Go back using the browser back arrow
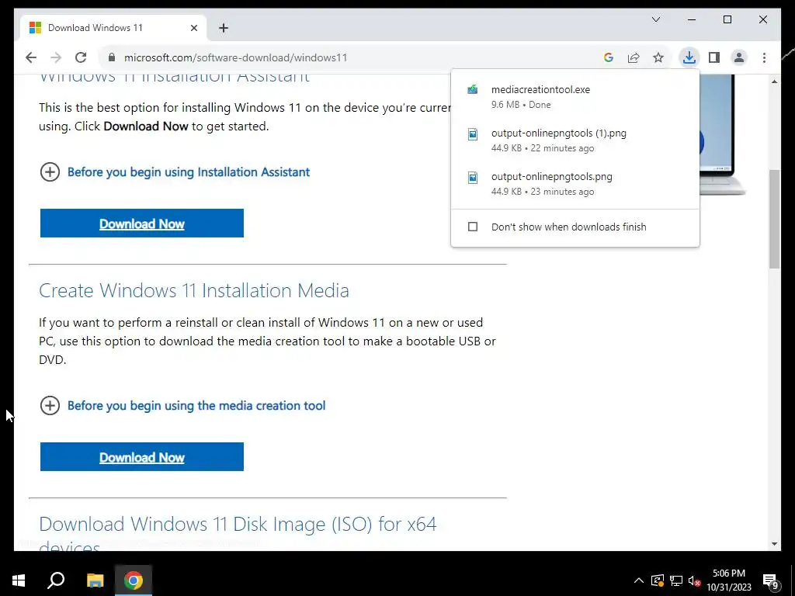The height and width of the screenshot is (596, 795). (31, 57)
